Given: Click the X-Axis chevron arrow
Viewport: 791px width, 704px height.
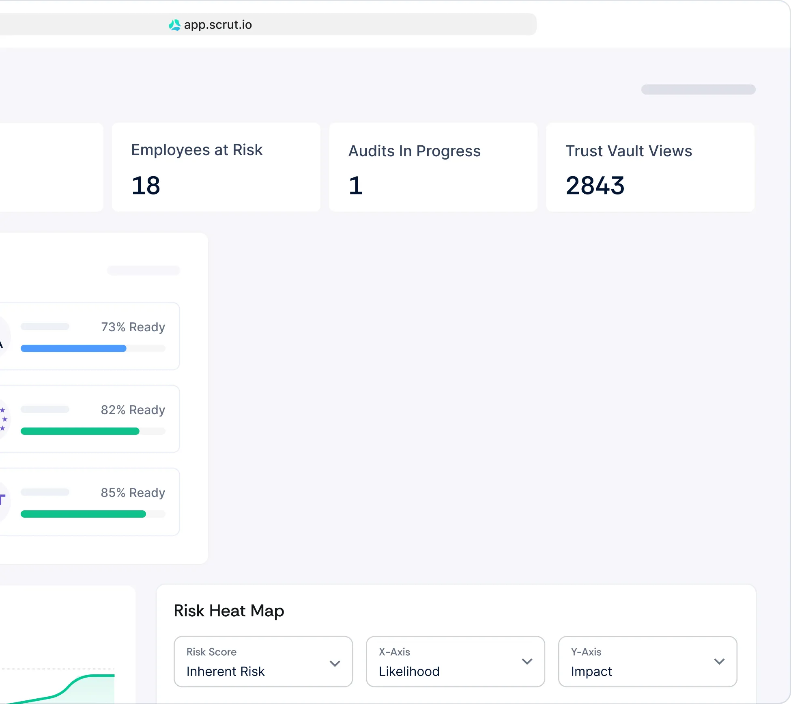Looking at the screenshot, I should [527, 661].
